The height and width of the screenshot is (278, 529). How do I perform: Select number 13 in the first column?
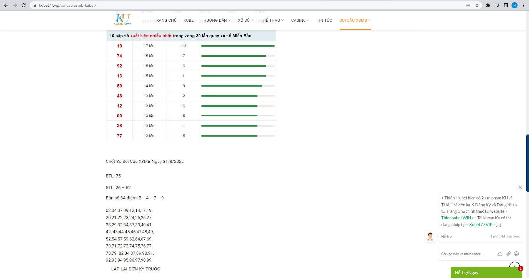tap(119, 76)
